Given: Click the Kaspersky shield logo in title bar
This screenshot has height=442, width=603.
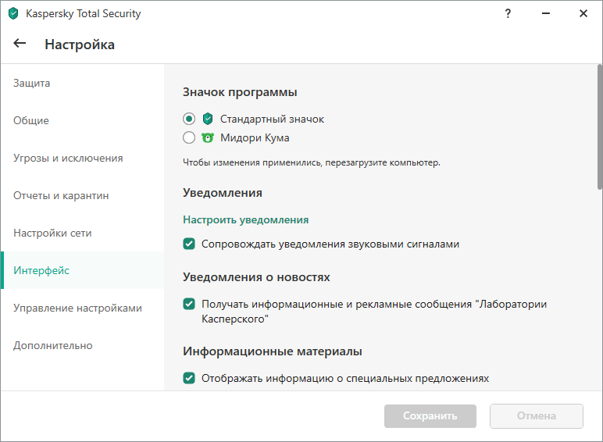Looking at the screenshot, I should point(12,13).
